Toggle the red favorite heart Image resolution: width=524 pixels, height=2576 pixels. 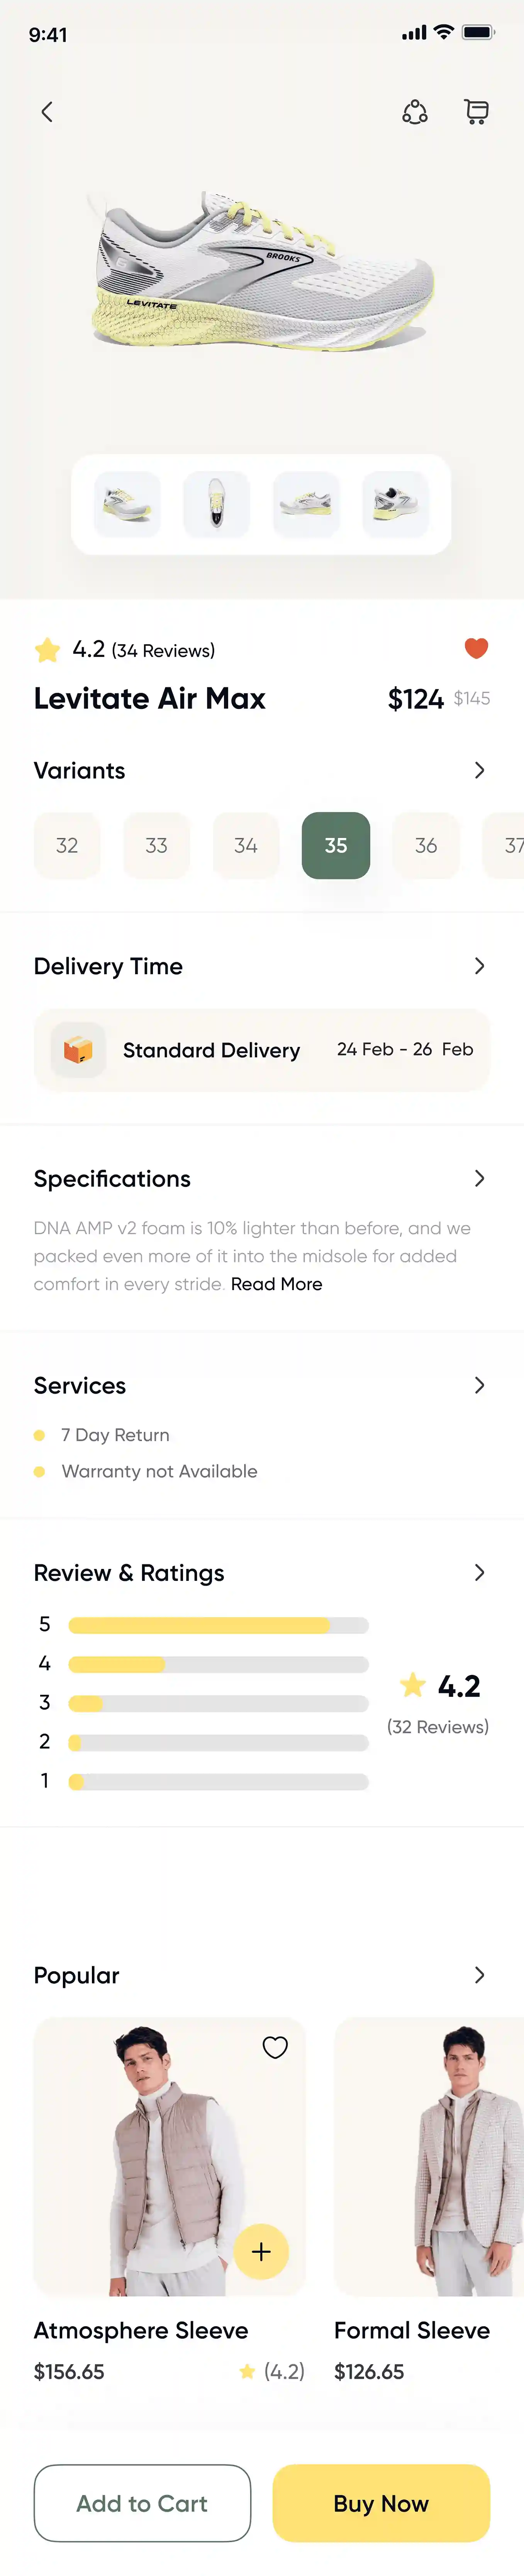[477, 648]
